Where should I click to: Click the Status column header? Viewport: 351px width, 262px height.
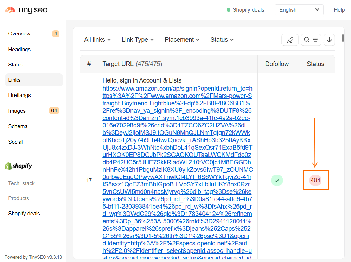click(x=315, y=64)
